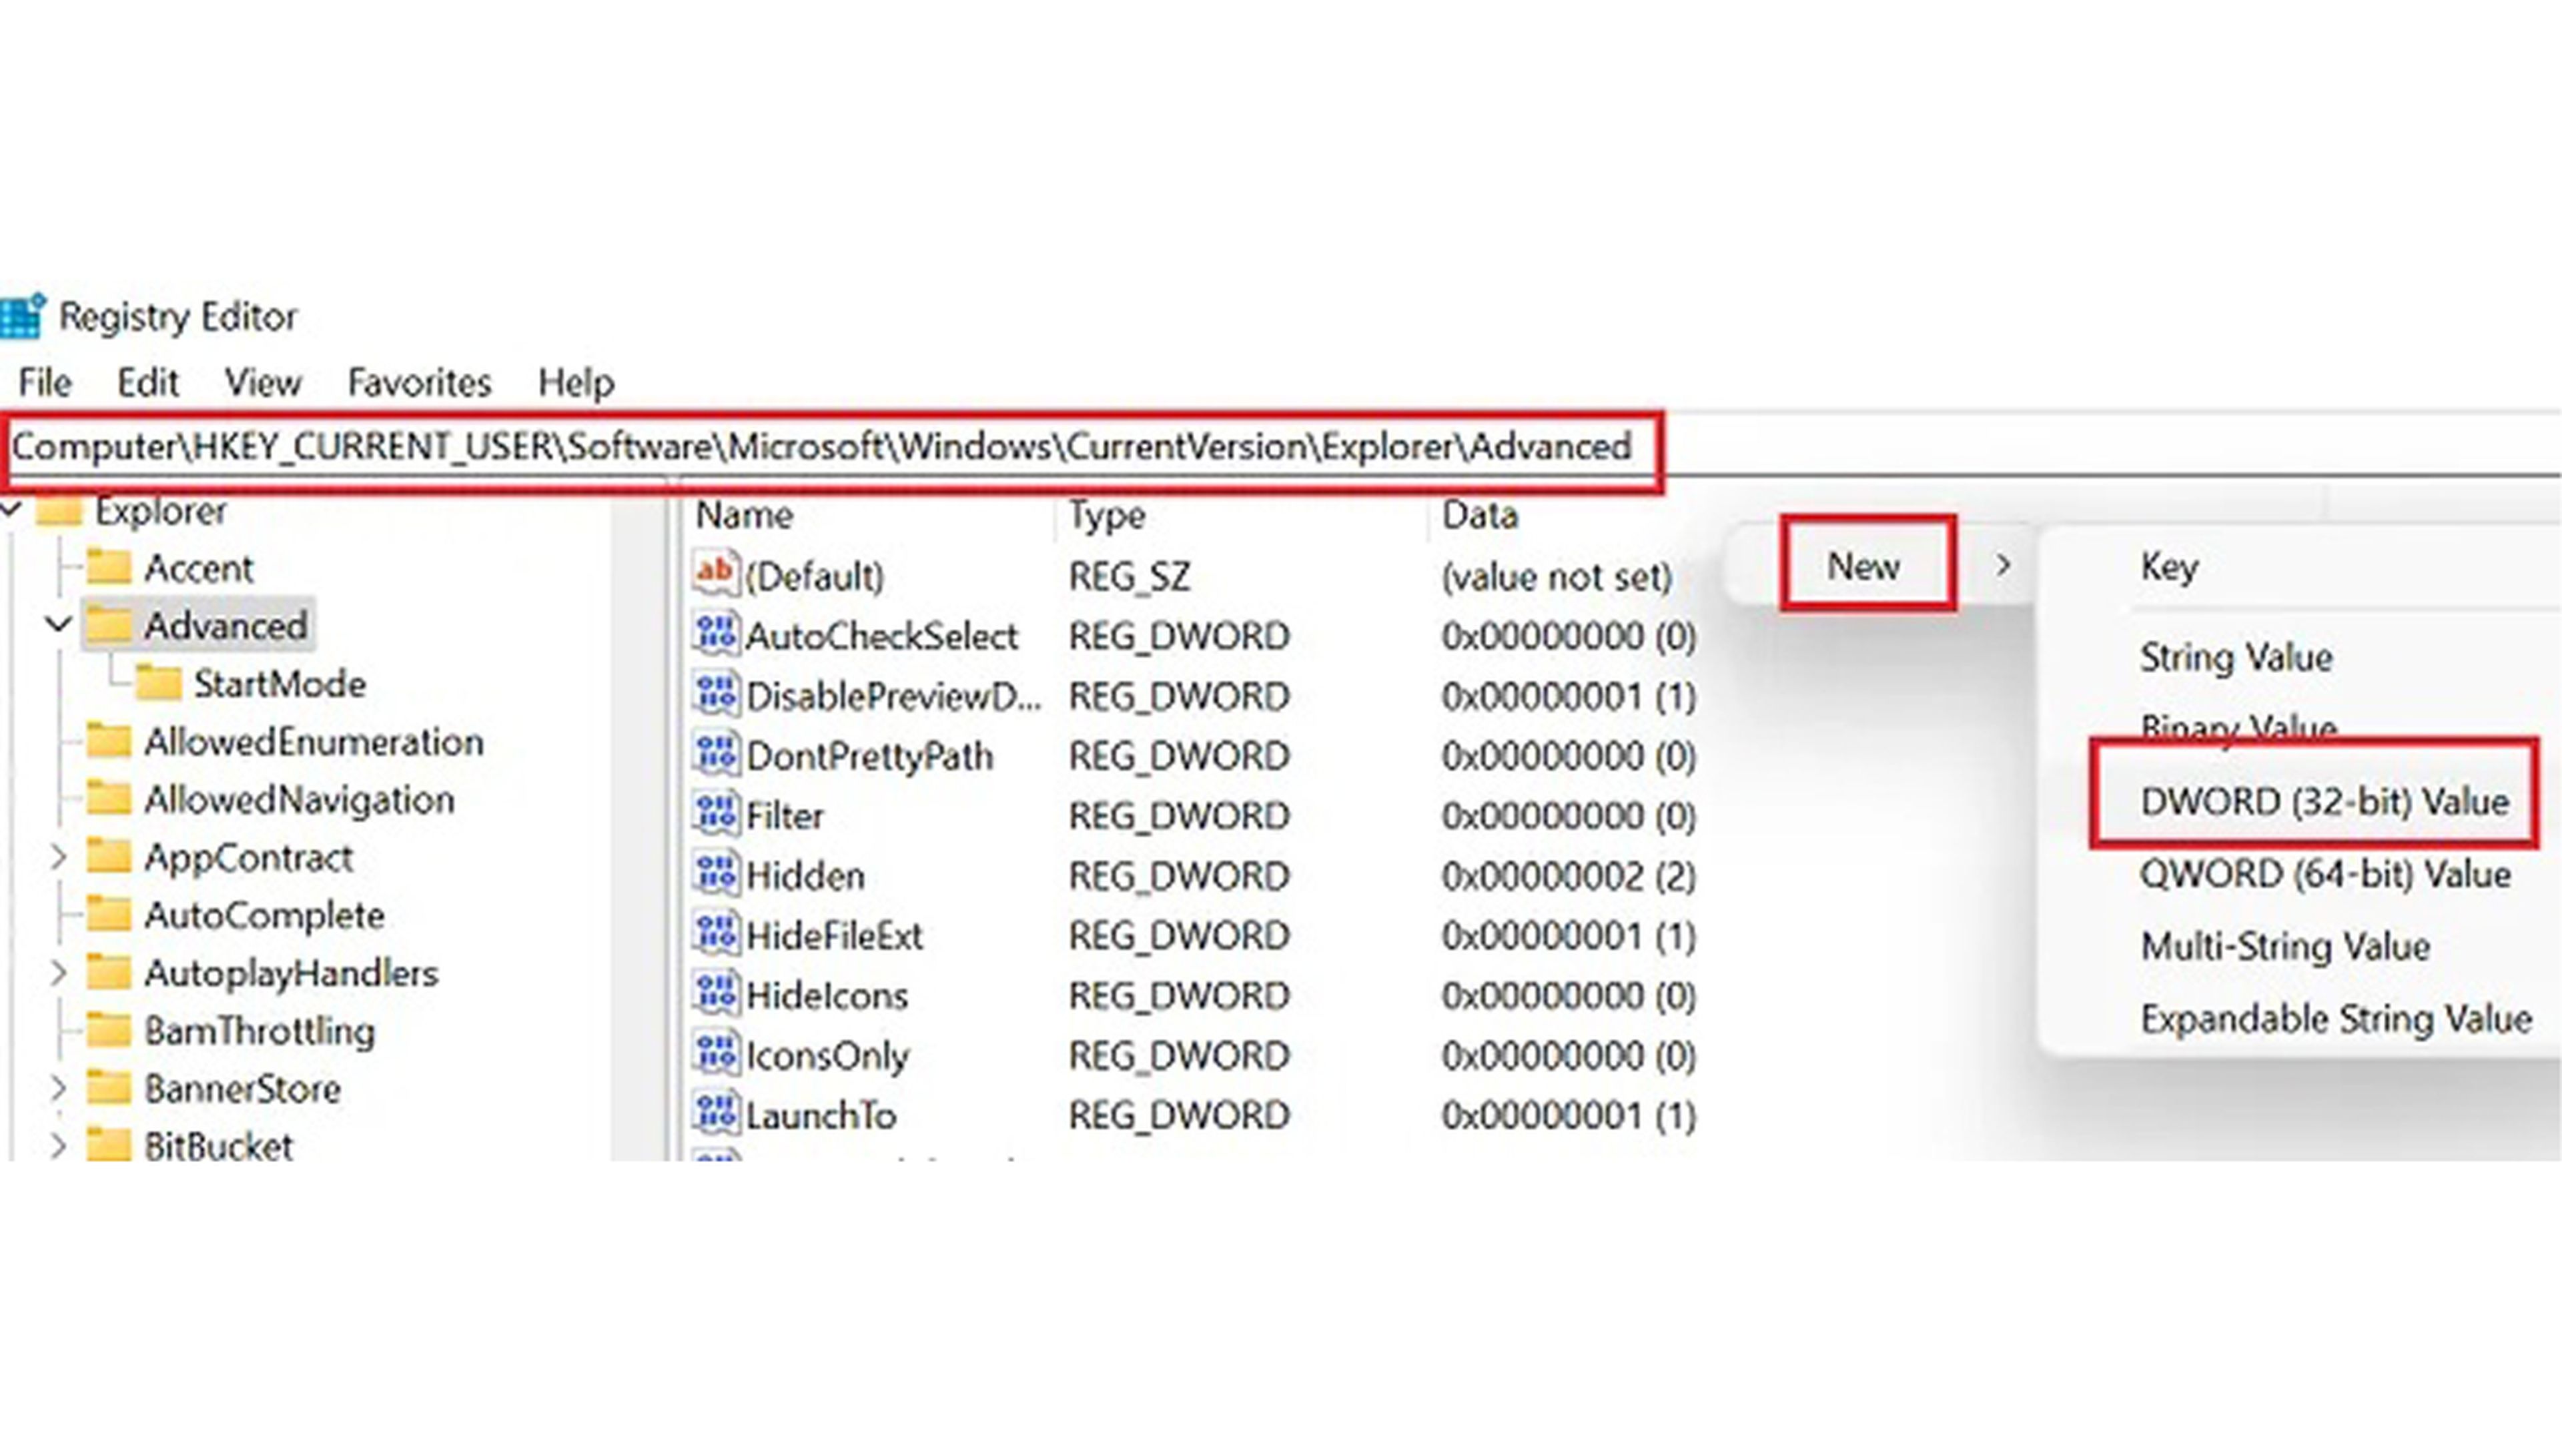Click the Accent folder icon

click(108, 568)
